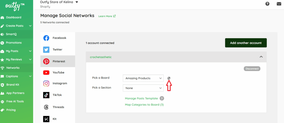Select the Twitter network icon
The image size is (284, 123).
click(x=46, y=50)
